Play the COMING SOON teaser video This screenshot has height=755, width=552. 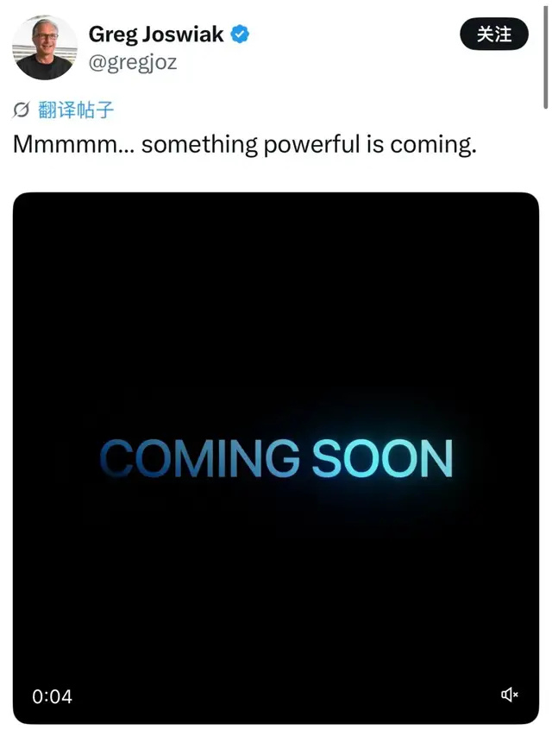(x=276, y=458)
